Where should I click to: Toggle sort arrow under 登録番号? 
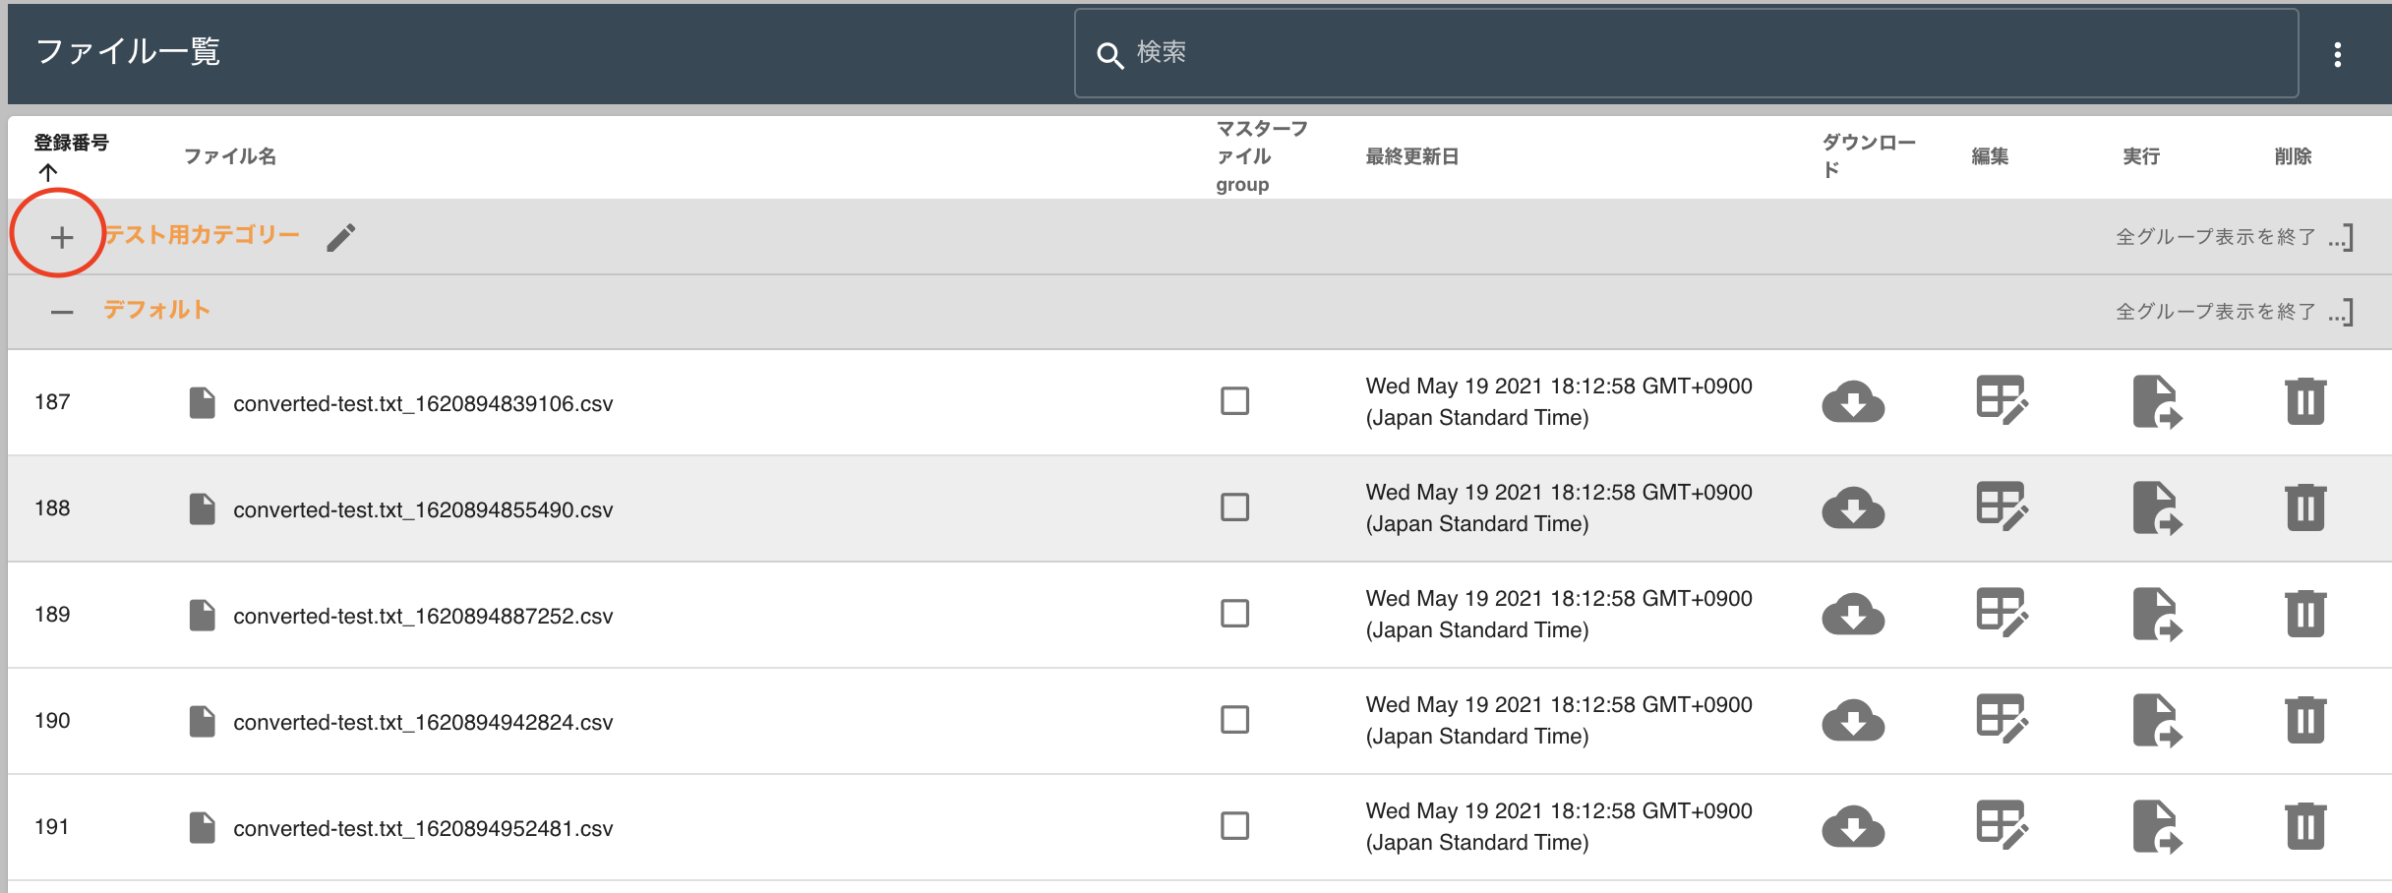[48, 172]
